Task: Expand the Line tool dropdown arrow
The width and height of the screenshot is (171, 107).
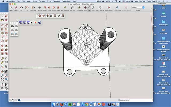Action: 22,7
